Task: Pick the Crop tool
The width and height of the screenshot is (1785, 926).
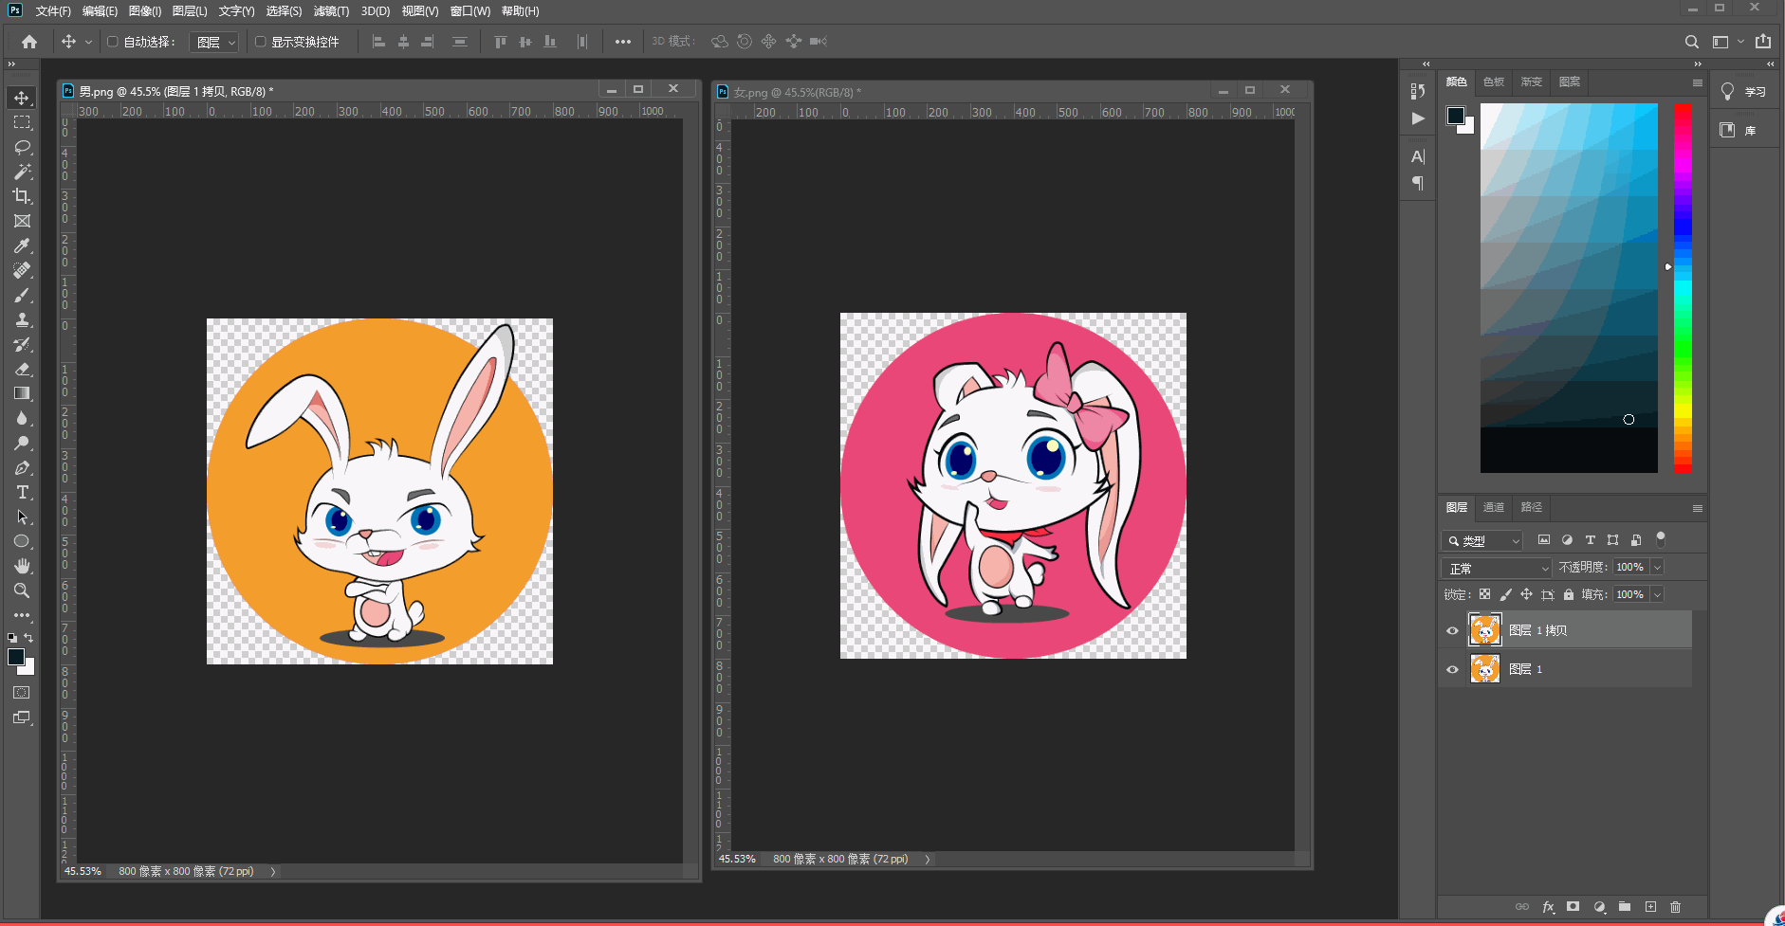Action: (22, 196)
